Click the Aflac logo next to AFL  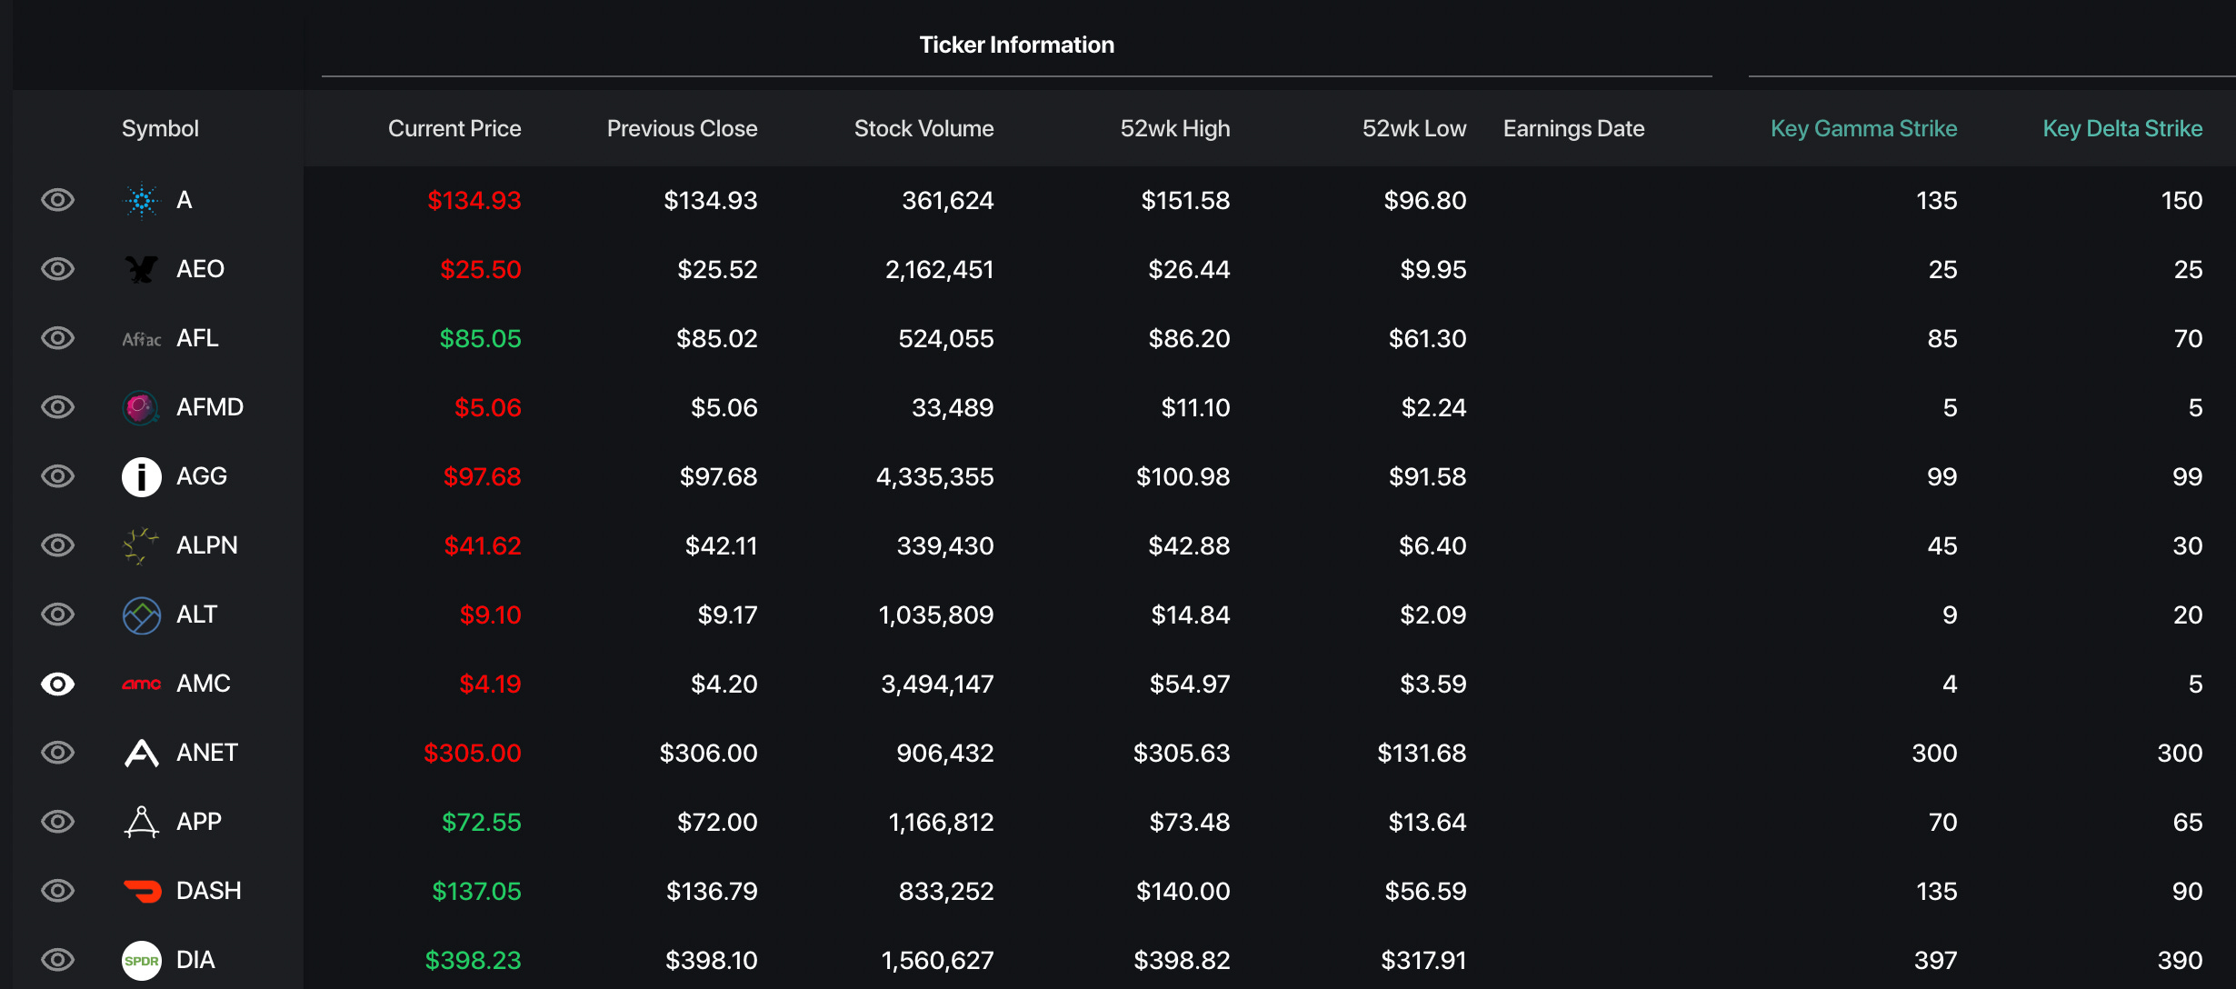pos(142,339)
